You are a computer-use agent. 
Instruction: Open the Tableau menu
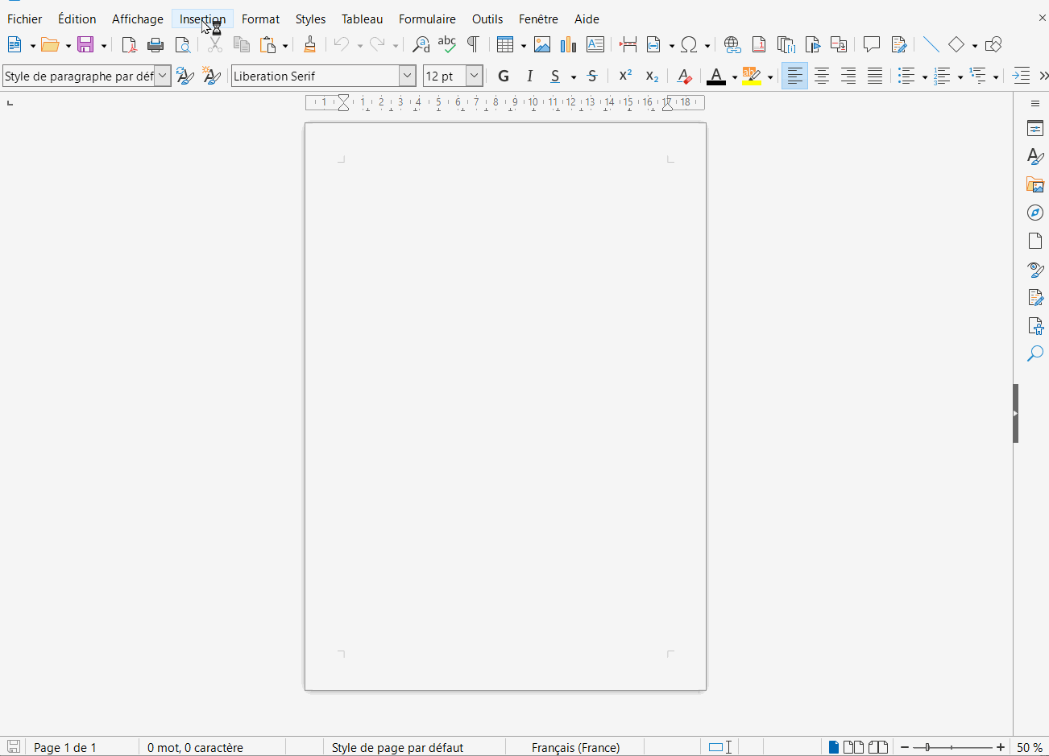click(362, 19)
